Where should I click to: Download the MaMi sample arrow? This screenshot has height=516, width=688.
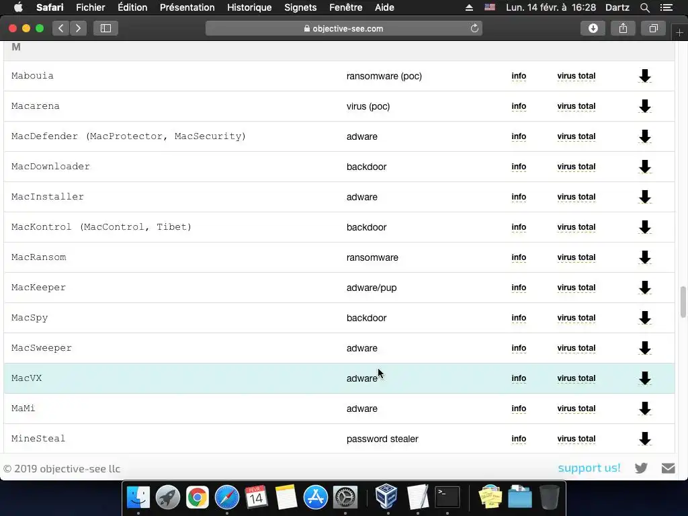pyautogui.click(x=644, y=408)
